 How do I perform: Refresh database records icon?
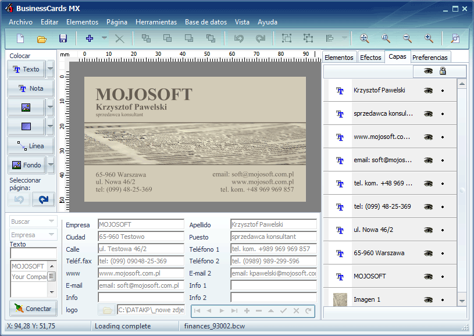pyautogui.click(x=308, y=310)
